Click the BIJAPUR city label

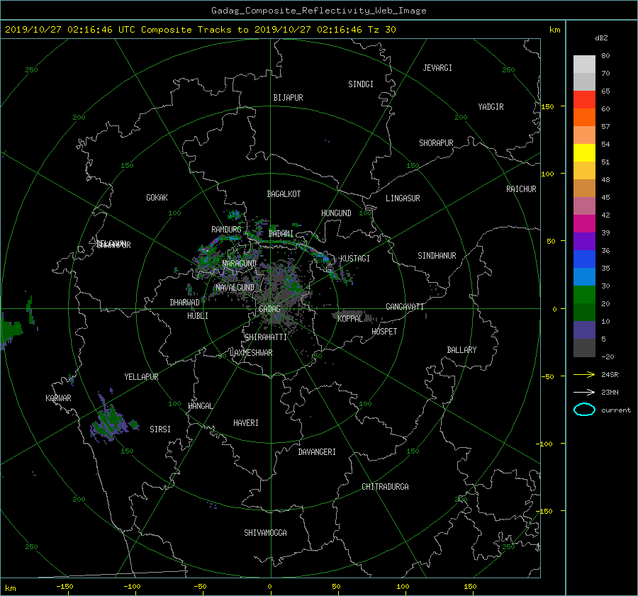288,98
